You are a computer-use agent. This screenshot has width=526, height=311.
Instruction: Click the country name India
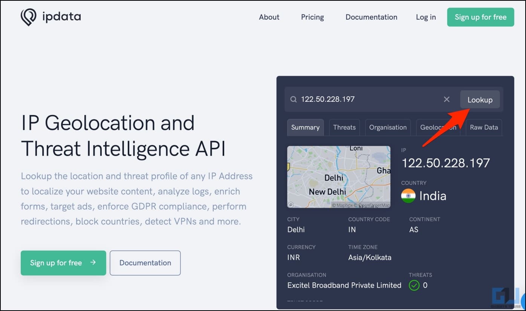coord(433,196)
